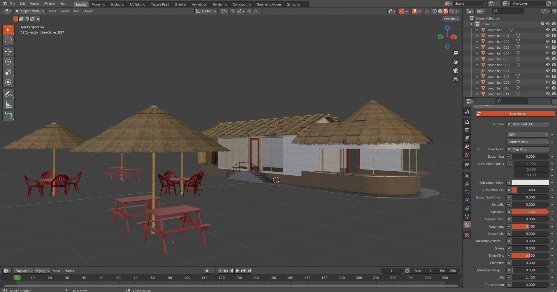Select the Select Box tool
The width and height of the screenshot is (557, 292).
pyautogui.click(x=8, y=30)
